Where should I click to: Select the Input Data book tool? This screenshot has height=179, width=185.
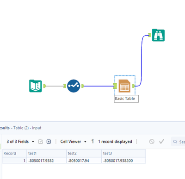point(36,86)
